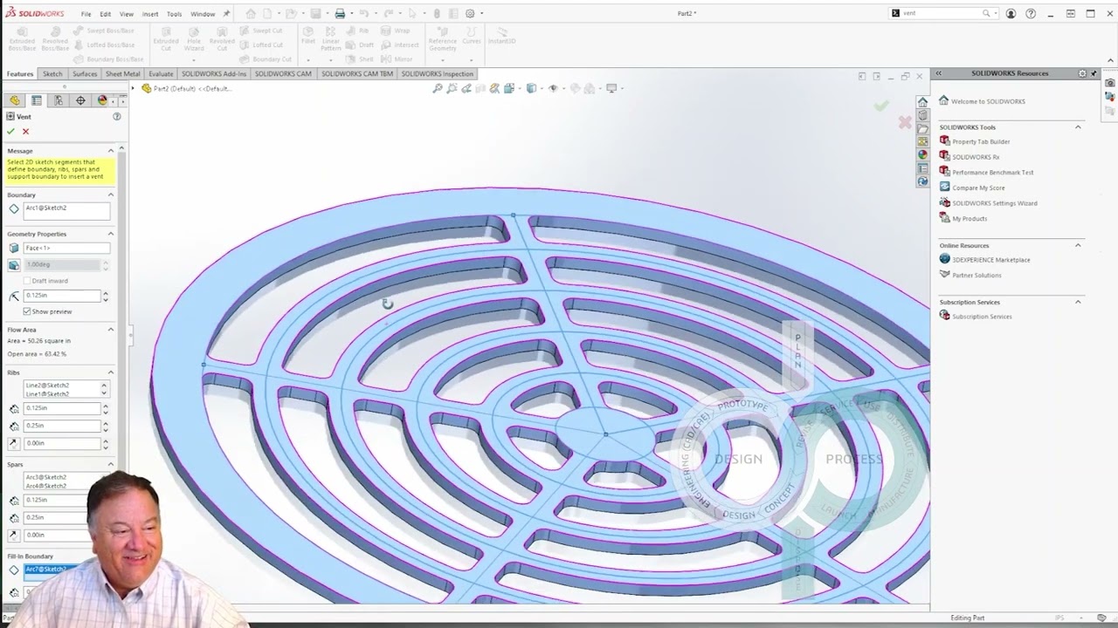1118x628 pixels.
Task: Click the Ribs width 0.25in field
Action: 62,426
